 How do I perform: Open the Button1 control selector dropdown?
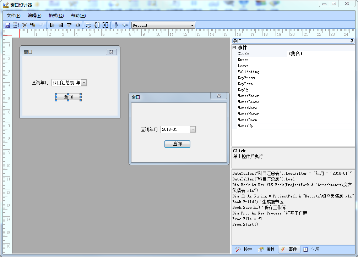pos(192,25)
